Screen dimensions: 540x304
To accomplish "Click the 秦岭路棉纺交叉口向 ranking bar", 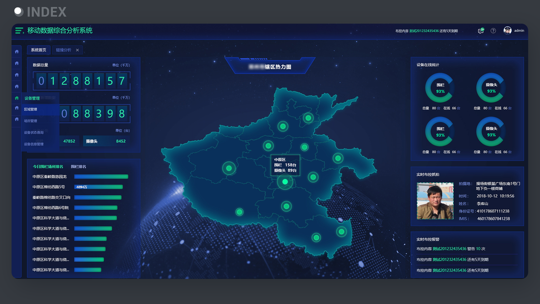I will coord(98,198).
